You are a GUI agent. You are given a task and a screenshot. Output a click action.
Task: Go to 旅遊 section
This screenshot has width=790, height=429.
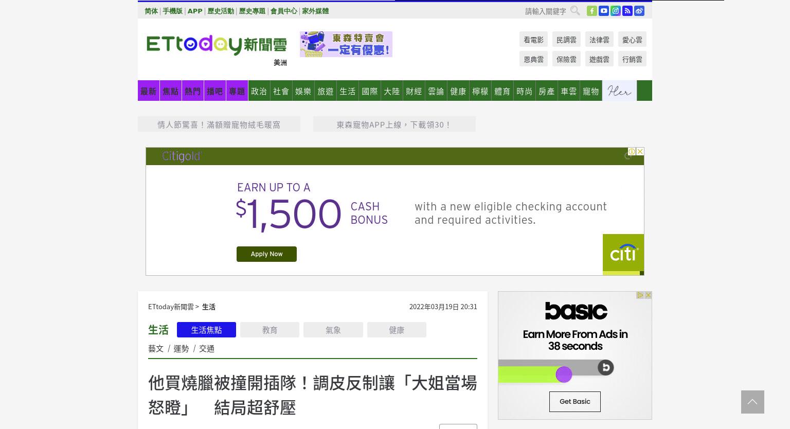(326, 91)
